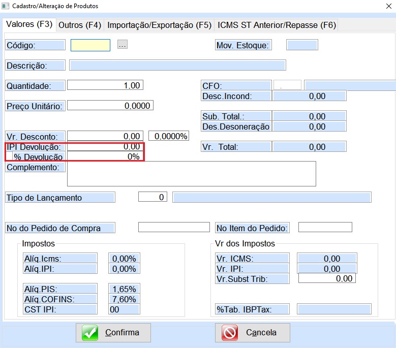Screen dimensions: 396x348
Task: Click the Vr. Desconto value field
Action: point(105,136)
